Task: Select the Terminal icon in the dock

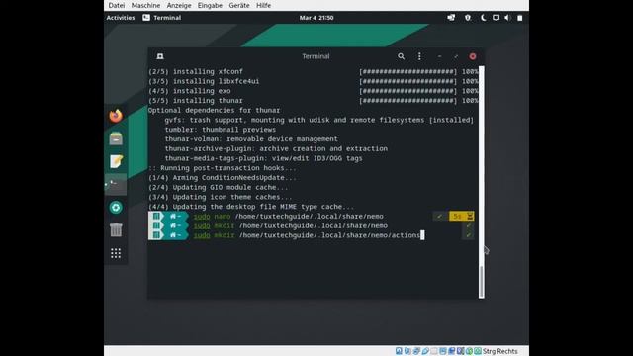Action: click(116, 185)
